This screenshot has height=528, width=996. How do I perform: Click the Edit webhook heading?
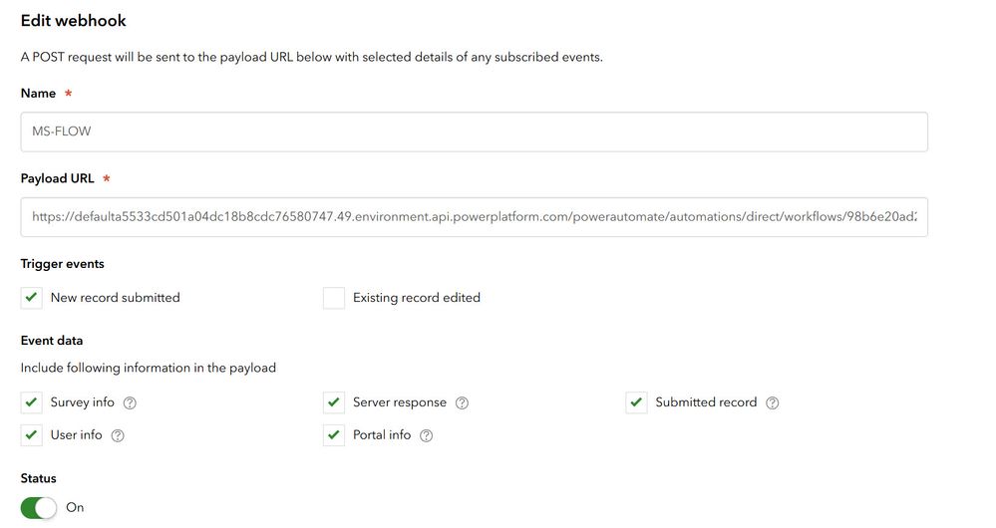click(74, 21)
